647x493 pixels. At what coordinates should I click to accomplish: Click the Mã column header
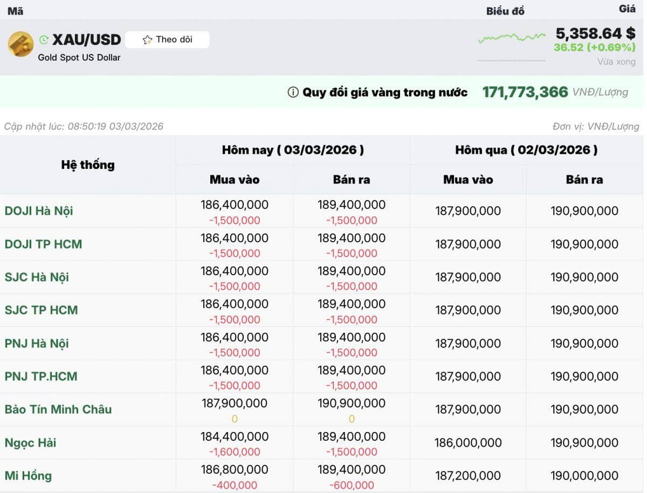pyautogui.click(x=15, y=10)
